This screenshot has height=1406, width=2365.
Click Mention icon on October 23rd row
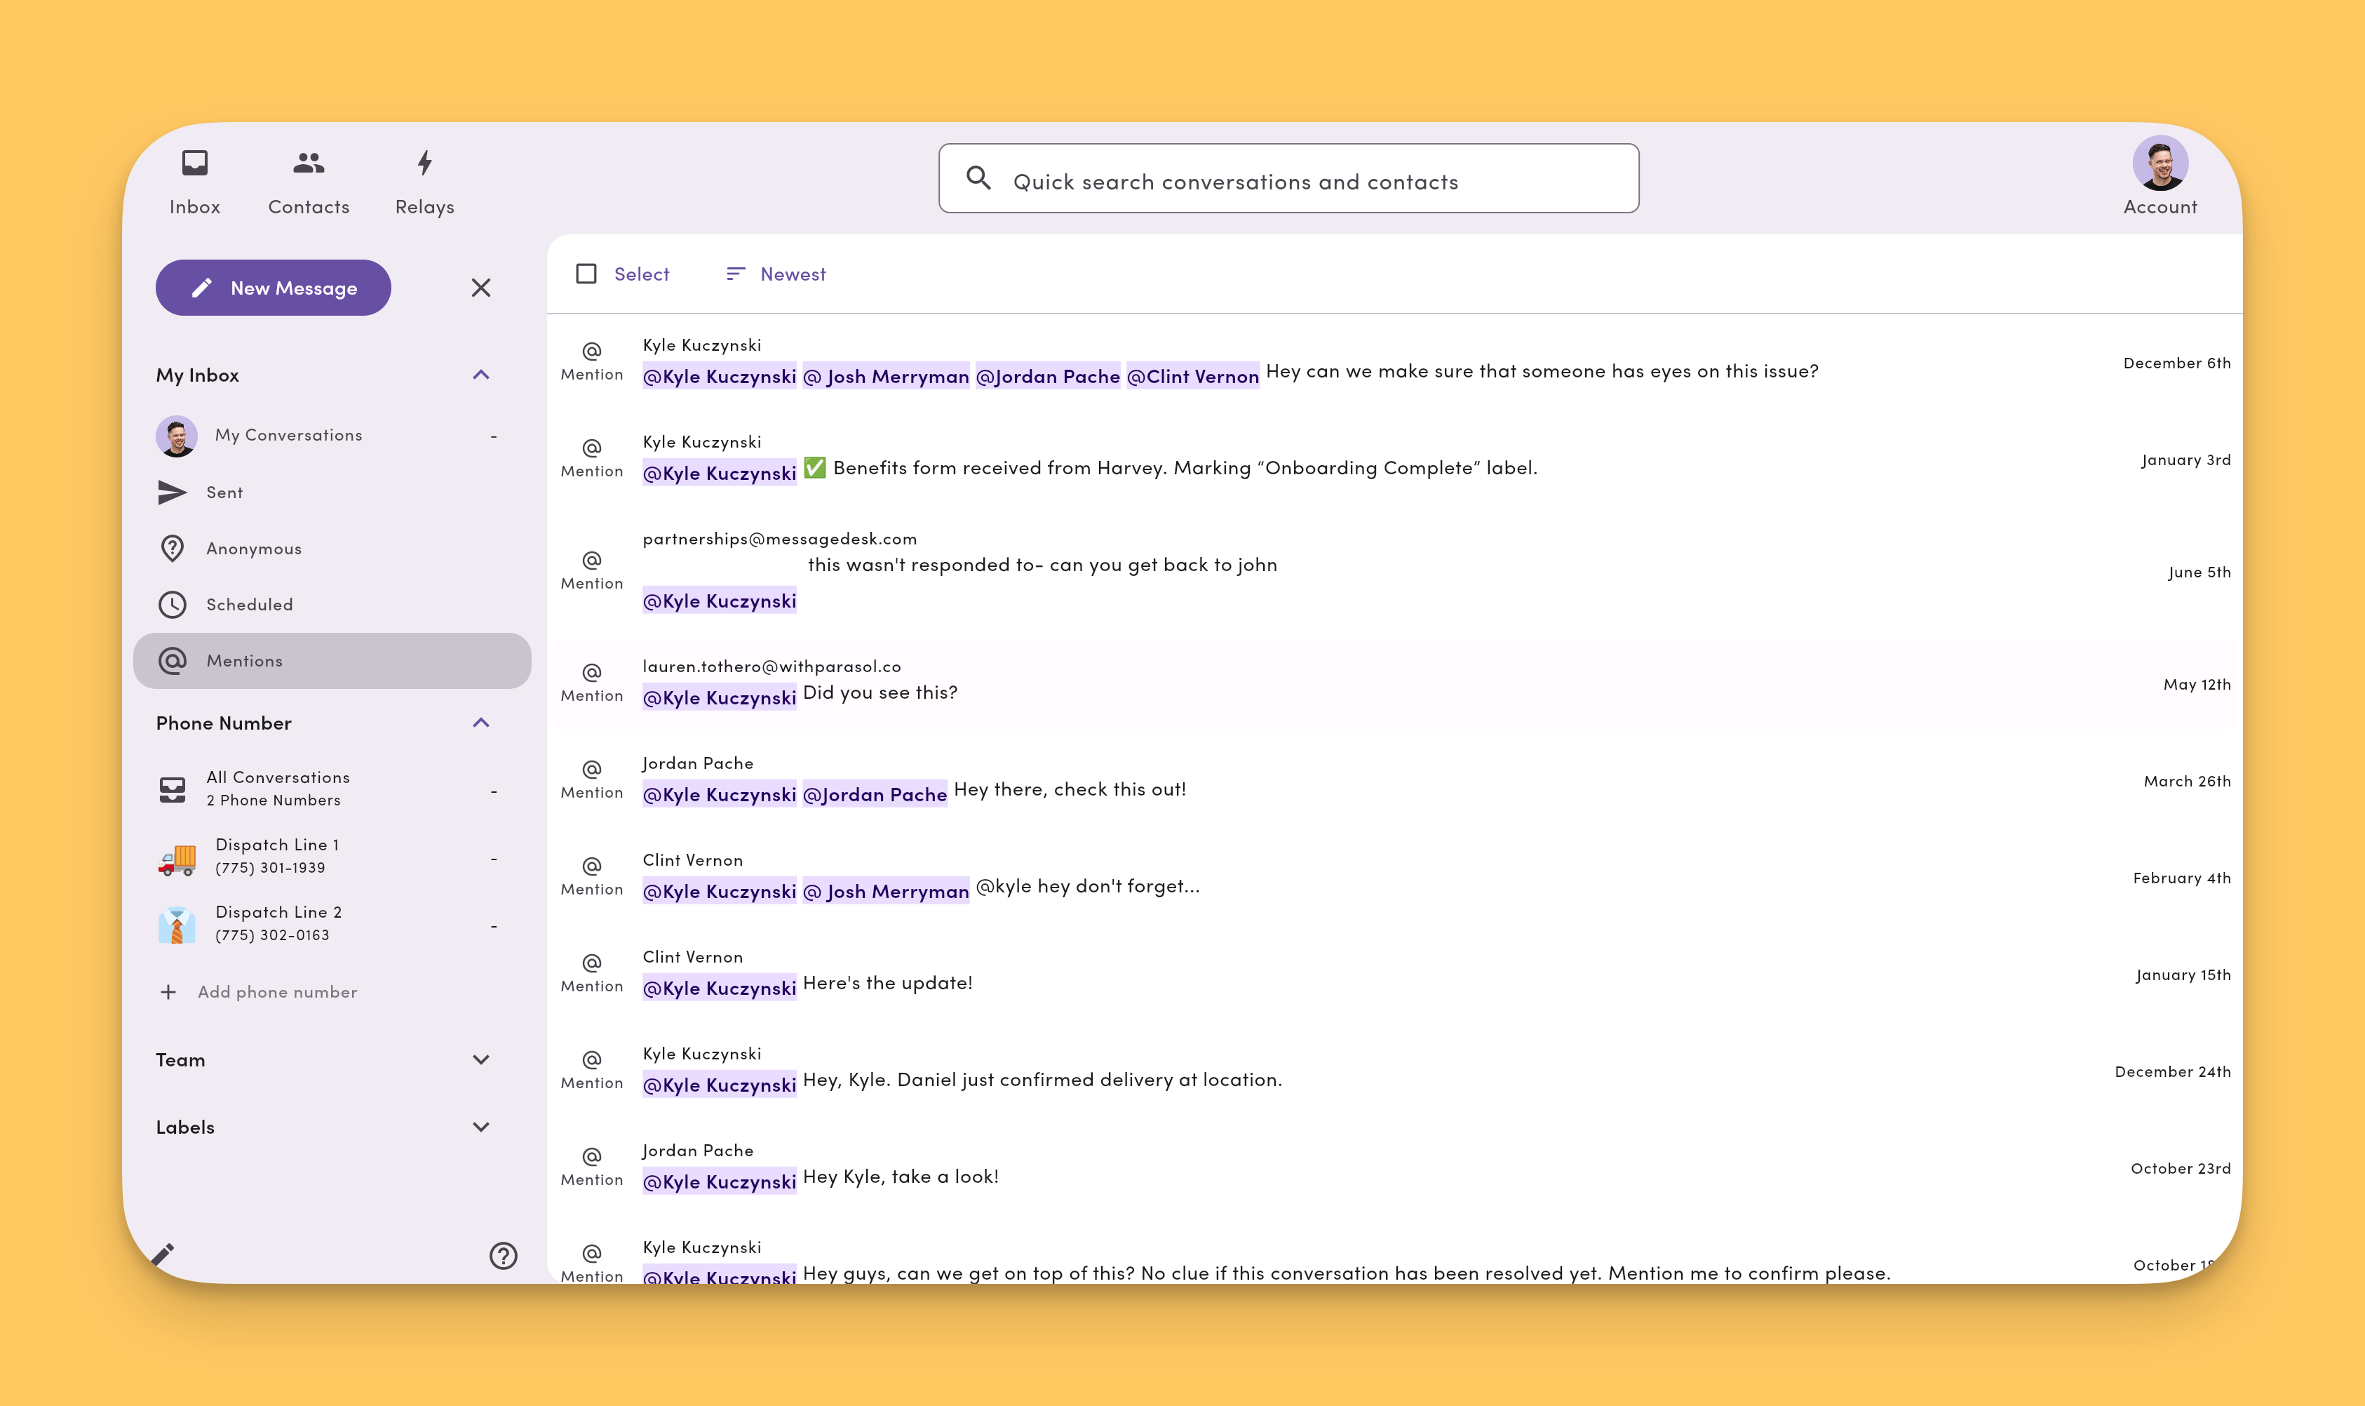click(x=592, y=1157)
